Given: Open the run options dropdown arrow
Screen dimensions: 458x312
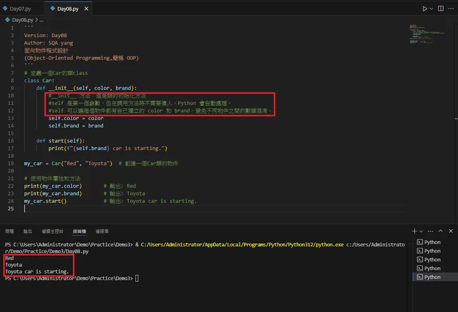Looking at the screenshot, I should tap(431, 9).
